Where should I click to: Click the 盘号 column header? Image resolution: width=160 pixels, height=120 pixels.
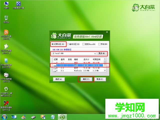pos(63,59)
